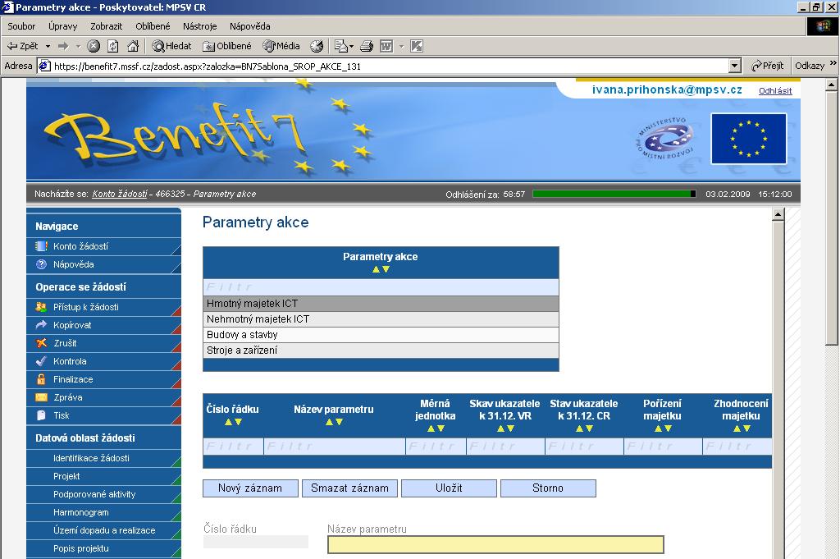The width and height of the screenshot is (840, 559).
Task: Open Oblíbené favorites toolbar button
Action: pos(227,46)
